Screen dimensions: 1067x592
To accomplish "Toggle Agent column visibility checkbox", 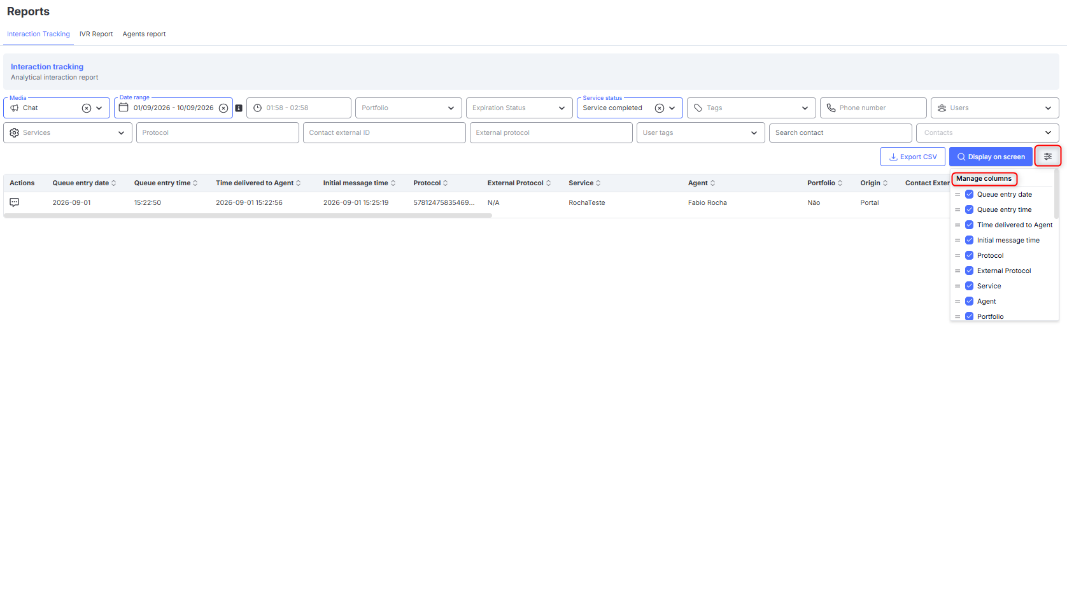I will pyautogui.click(x=969, y=302).
